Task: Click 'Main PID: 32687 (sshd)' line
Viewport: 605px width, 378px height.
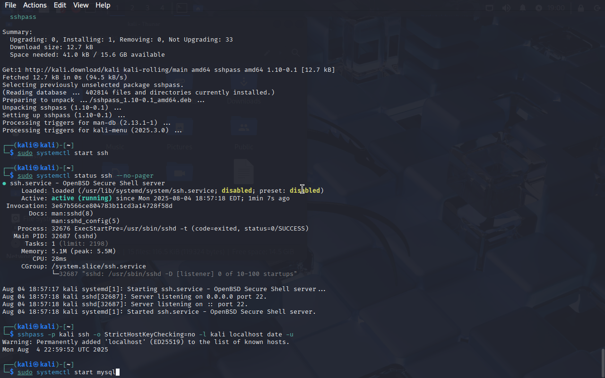Action: click(x=55, y=236)
